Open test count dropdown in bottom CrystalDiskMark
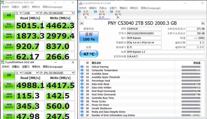Image resolution: width=207 pixels, height=119 pixels. (19, 73)
